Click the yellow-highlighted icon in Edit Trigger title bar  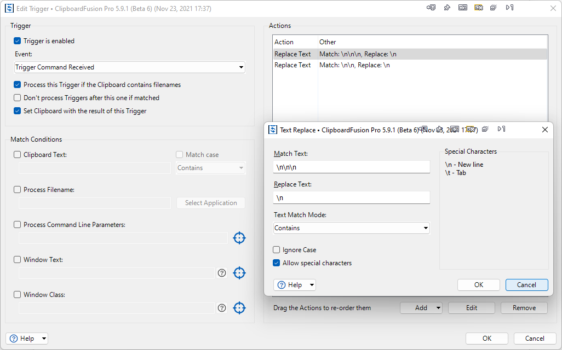tap(478, 8)
